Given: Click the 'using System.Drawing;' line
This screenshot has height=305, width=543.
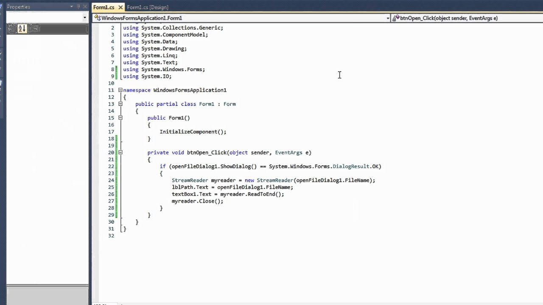Looking at the screenshot, I should tap(155, 48).
